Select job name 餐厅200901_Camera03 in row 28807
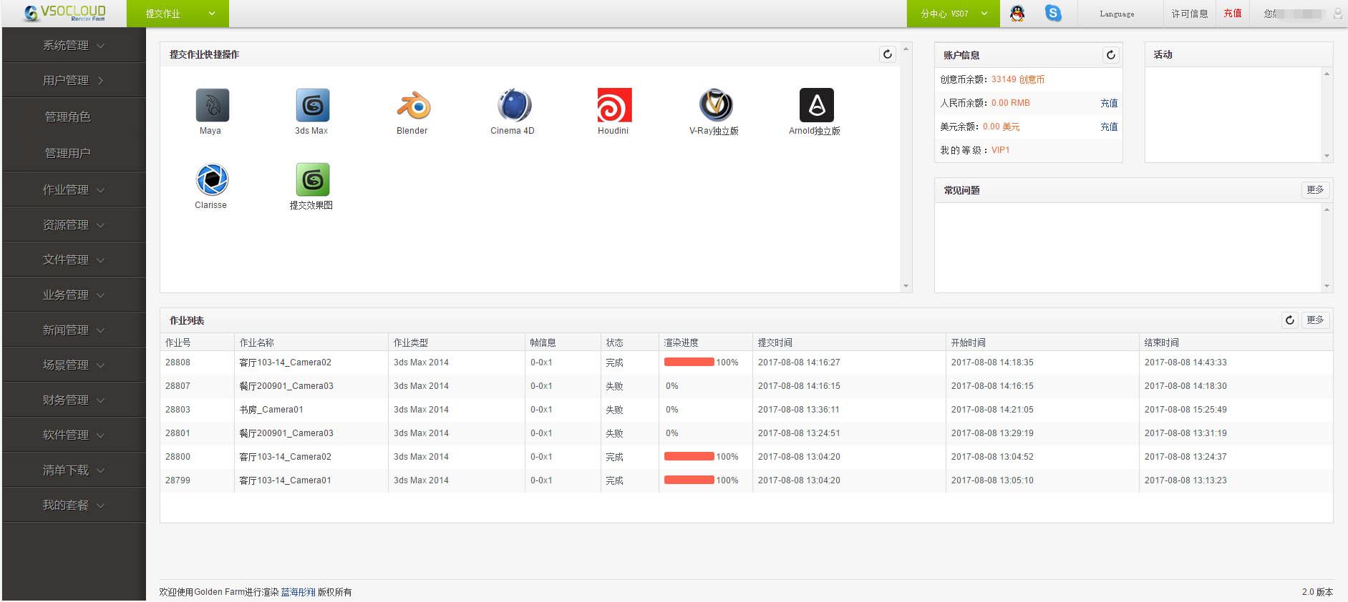Image resolution: width=1348 pixels, height=602 pixels. [x=286, y=386]
